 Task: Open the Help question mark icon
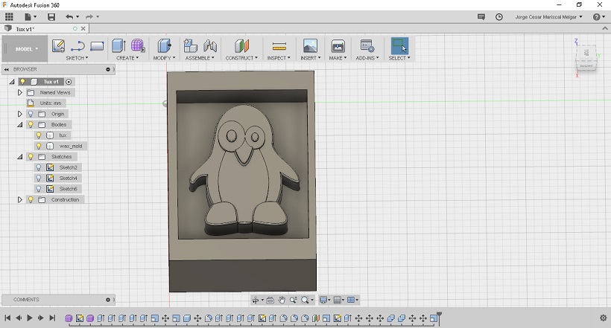pos(597,16)
